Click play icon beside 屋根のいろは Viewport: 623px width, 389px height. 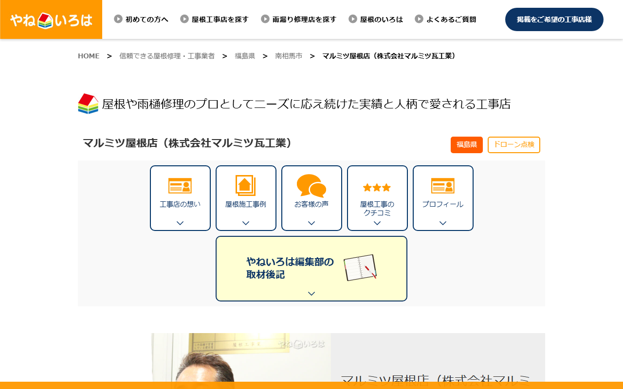353,19
